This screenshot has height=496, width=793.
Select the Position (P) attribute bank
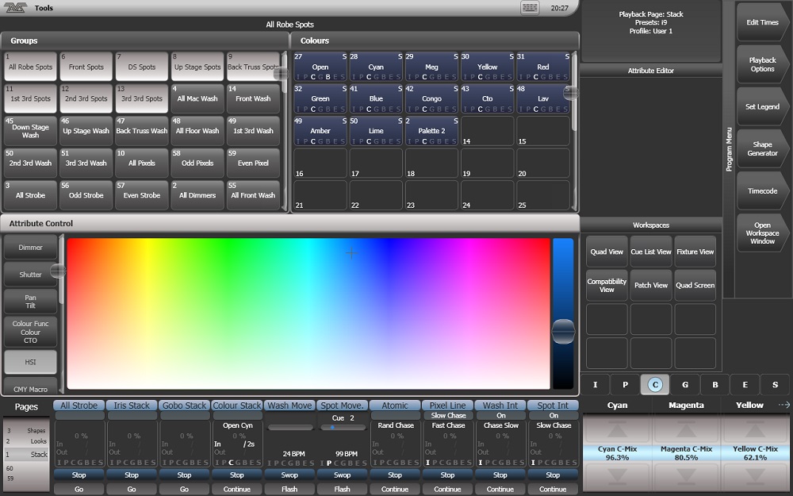[625, 385]
